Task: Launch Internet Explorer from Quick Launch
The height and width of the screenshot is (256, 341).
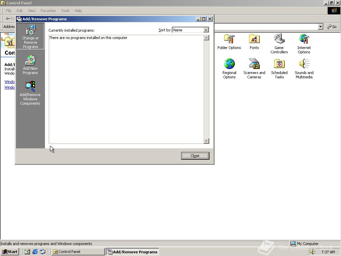Action: pos(35,252)
